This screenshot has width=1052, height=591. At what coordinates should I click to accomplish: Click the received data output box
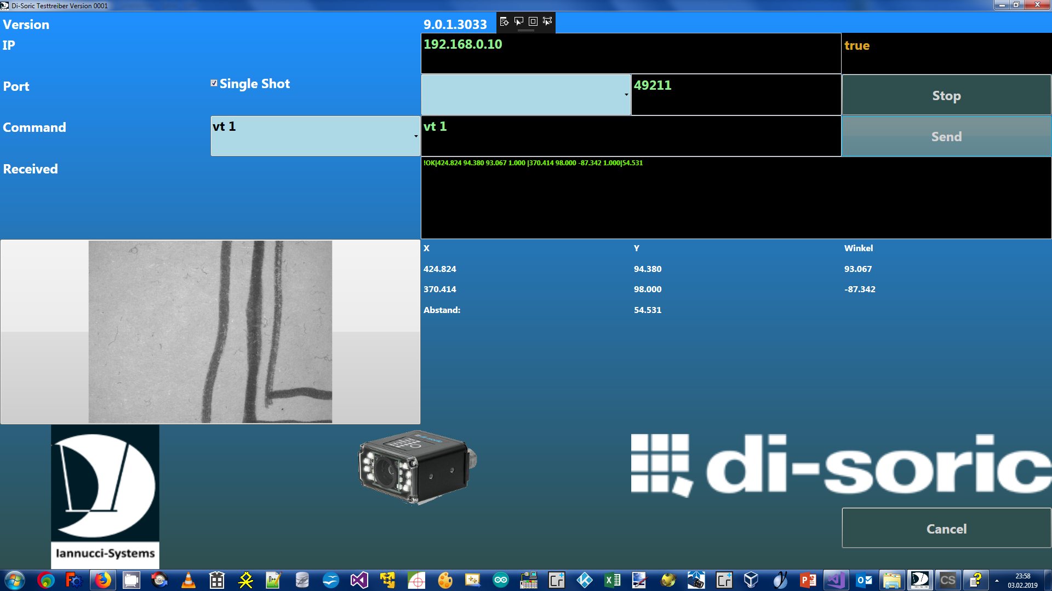pos(736,198)
